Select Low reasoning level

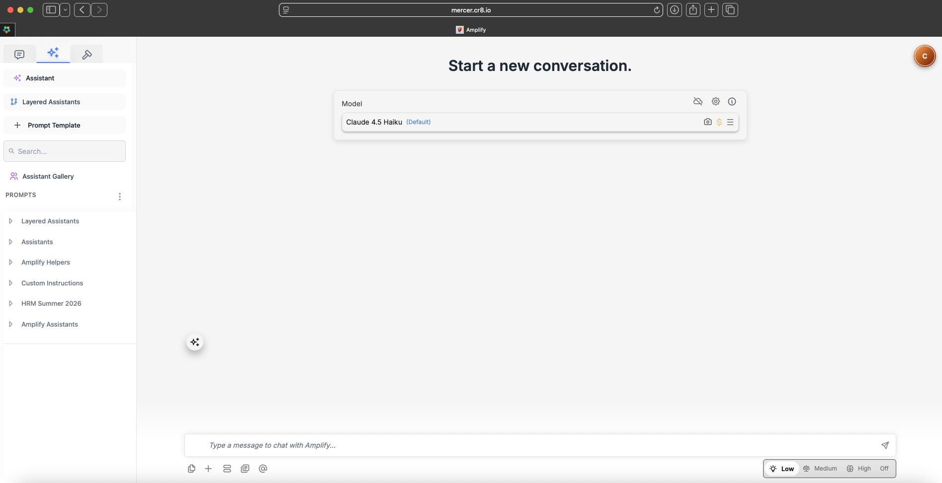(782, 469)
